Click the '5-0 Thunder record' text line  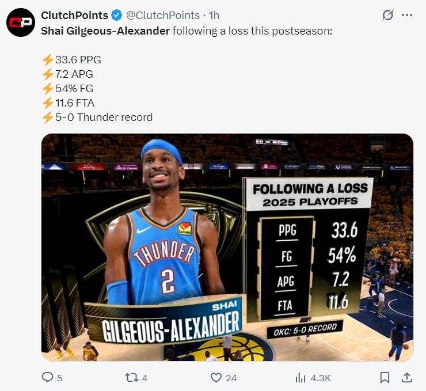coord(104,117)
